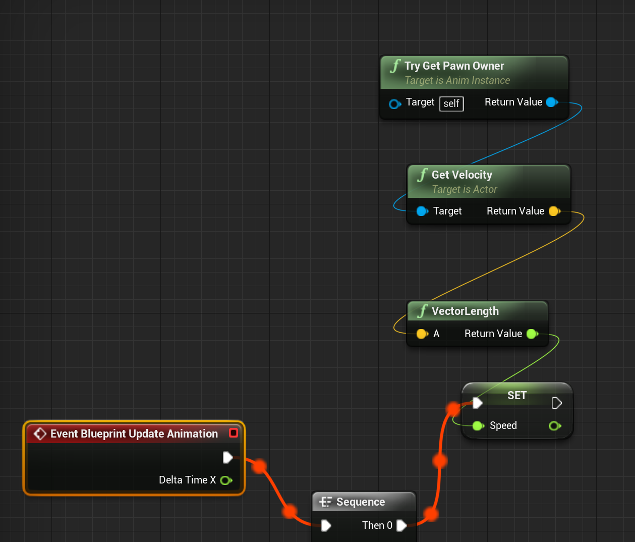Click the self input field on Try Get Pawn Owner
Image resolution: width=635 pixels, height=542 pixels.
pyautogui.click(x=451, y=103)
